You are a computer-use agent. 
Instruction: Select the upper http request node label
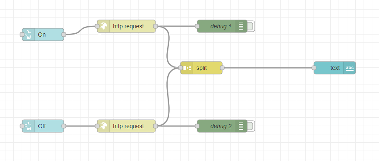[128, 26]
